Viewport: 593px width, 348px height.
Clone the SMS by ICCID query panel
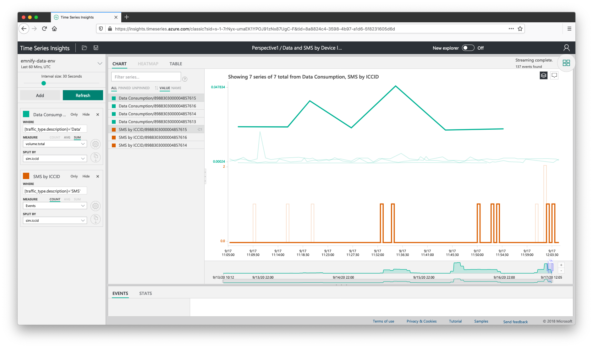pos(95,219)
